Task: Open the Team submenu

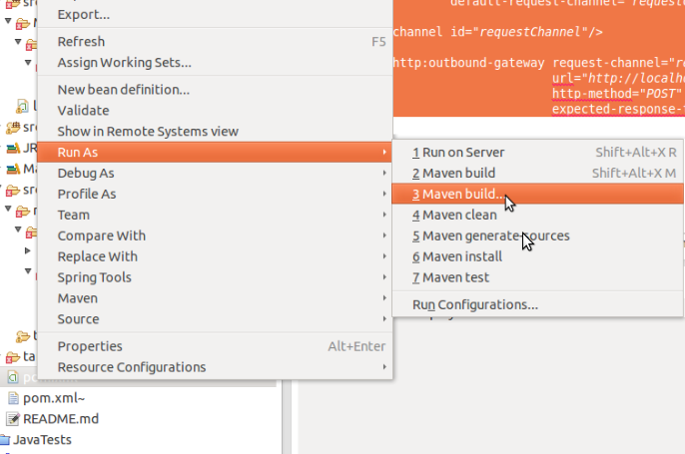Action: click(215, 216)
